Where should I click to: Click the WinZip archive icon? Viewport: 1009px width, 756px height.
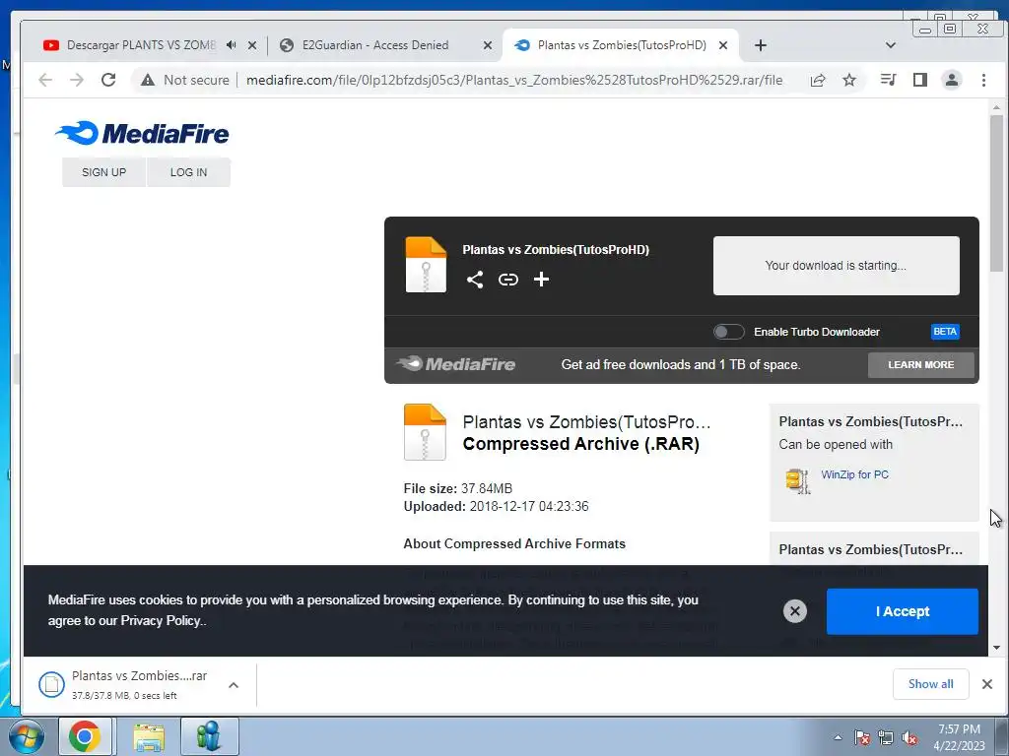click(x=798, y=480)
